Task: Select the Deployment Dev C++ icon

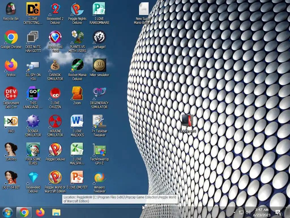Action: (x=11, y=93)
